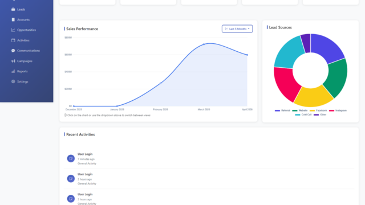Click the Settings gear icon
The height and width of the screenshot is (205, 365).
pos(13,81)
